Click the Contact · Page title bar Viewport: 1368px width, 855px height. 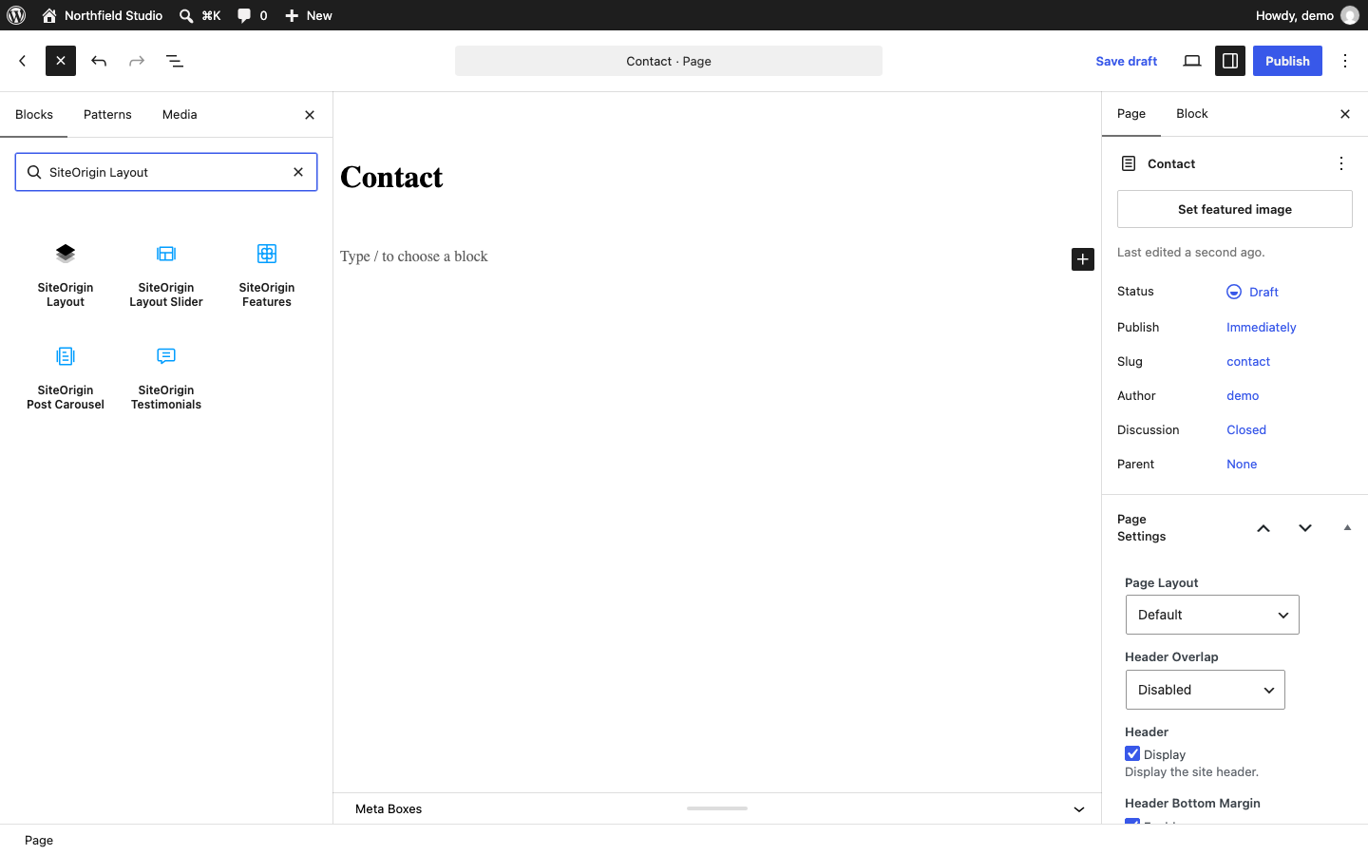coord(669,61)
